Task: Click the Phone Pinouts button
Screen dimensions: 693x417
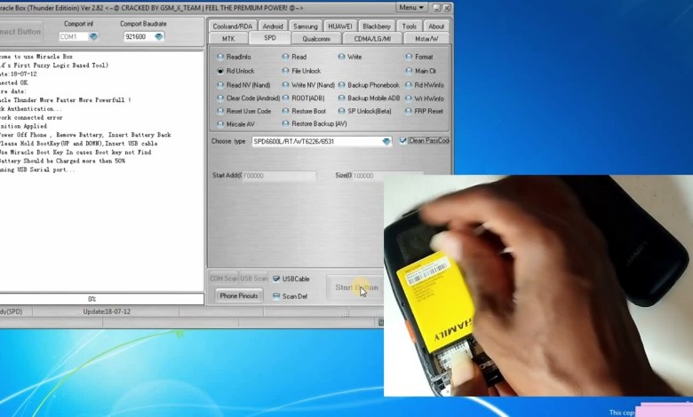Action: [238, 295]
